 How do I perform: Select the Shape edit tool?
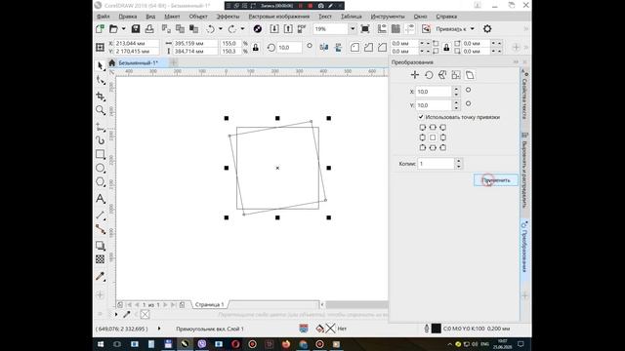100,80
